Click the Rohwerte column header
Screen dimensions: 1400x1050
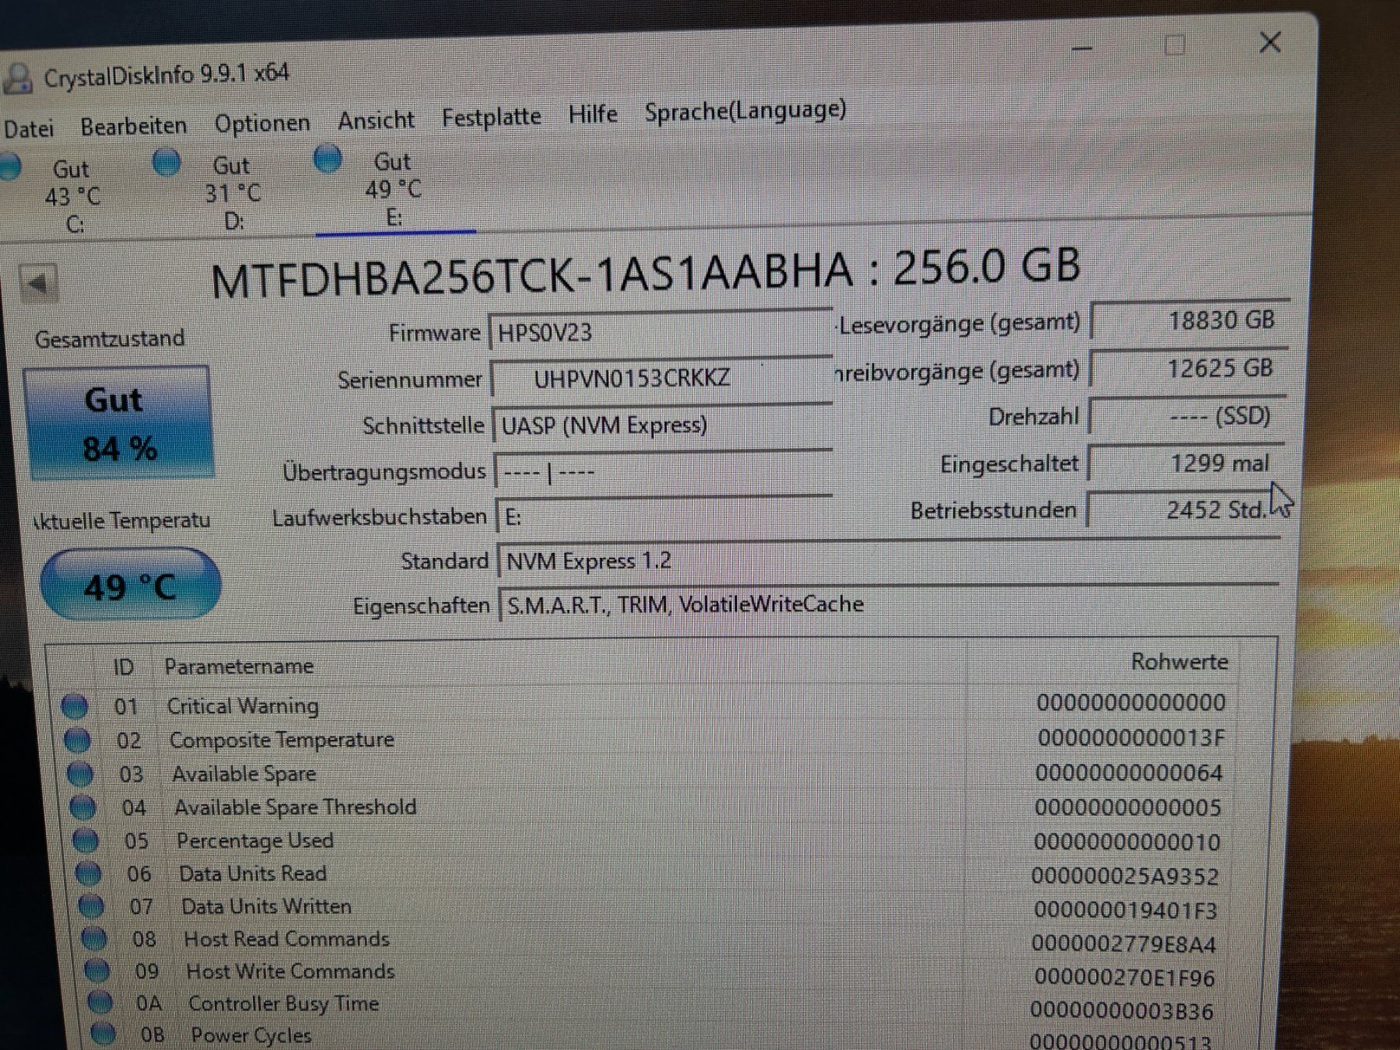pos(1179,662)
